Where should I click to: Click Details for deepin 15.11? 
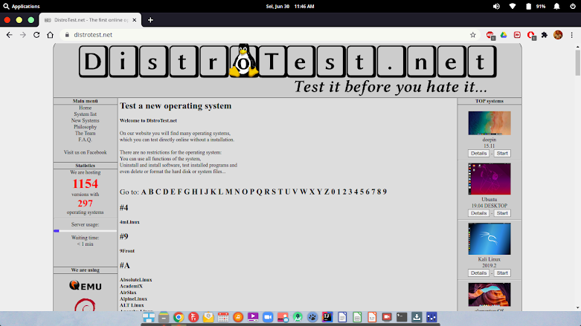pyautogui.click(x=478, y=153)
